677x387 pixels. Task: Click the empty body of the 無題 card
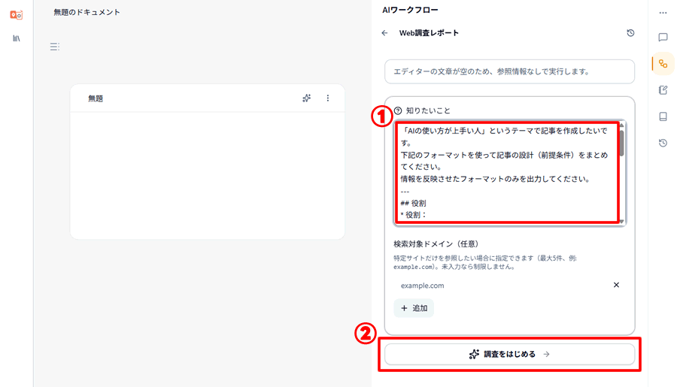pos(208,175)
